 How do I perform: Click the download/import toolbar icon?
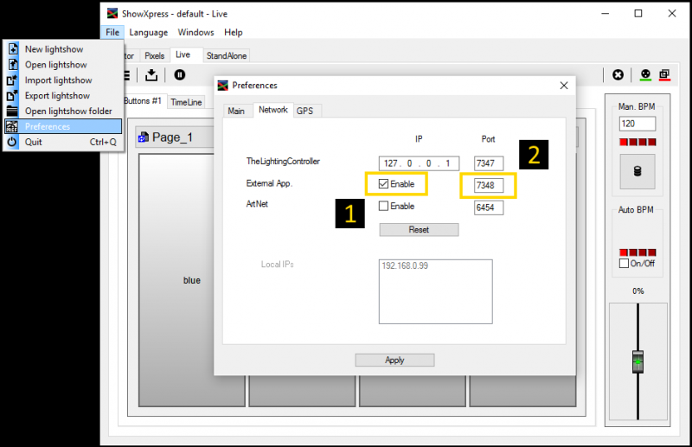(151, 75)
